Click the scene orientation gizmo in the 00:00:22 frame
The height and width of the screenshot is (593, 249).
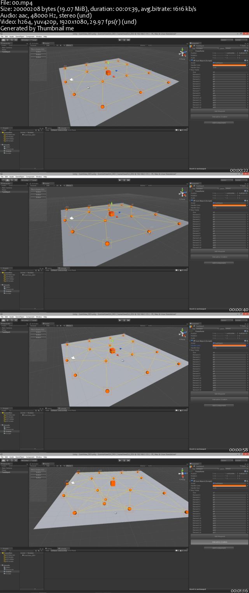[183, 52]
